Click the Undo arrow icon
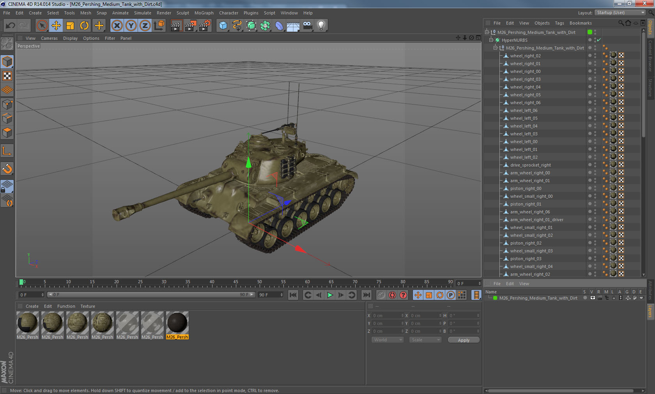Viewport: 655px width, 394px height. (11, 26)
